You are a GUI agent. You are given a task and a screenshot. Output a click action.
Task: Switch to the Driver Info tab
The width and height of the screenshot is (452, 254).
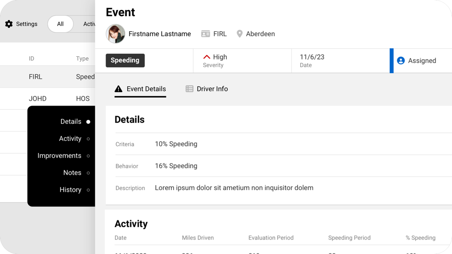coord(207,89)
